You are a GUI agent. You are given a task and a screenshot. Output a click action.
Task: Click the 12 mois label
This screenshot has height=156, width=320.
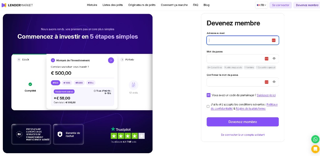[133, 93]
